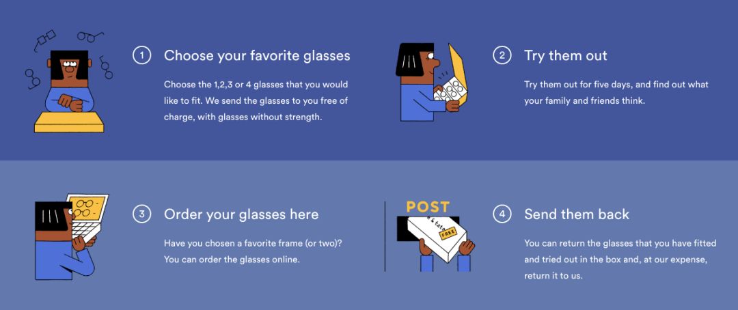Viewport: 738px width, 310px height.
Task: Click the step 4 circled number icon
Action: (502, 214)
